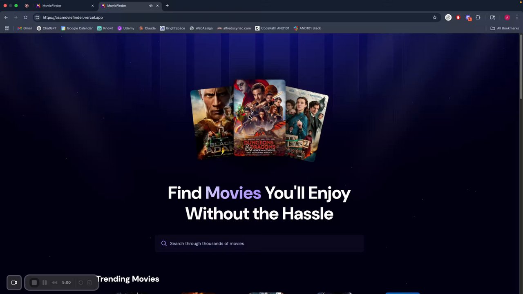
Task: Expand the All Bookmarks folder
Action: 505,28
